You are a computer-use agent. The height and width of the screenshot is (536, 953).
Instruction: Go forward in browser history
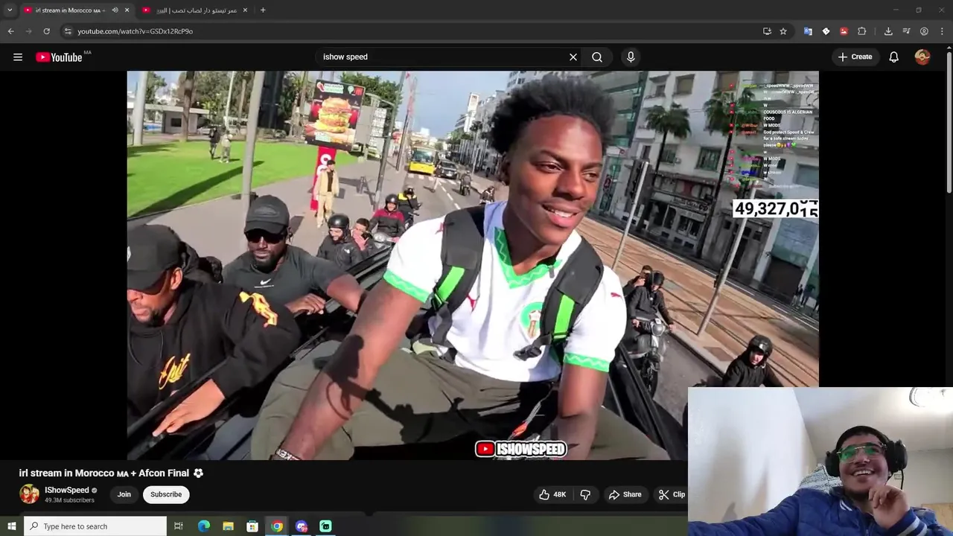pos(28,31)
